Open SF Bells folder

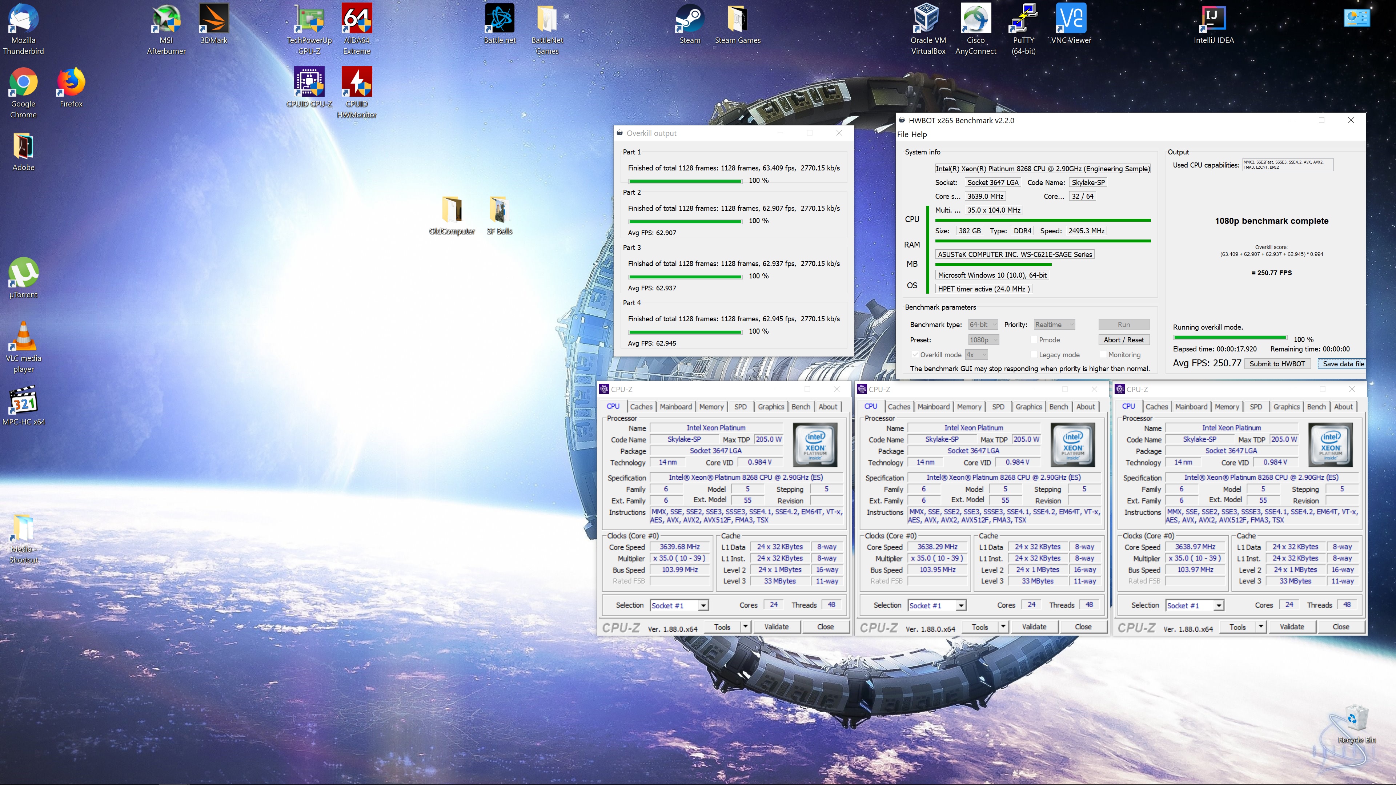tap(500, 215)
